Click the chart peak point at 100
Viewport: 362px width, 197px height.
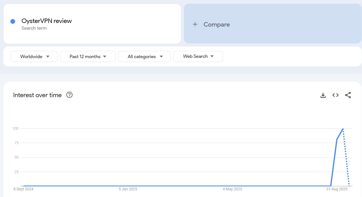click(x=343, y=129)
